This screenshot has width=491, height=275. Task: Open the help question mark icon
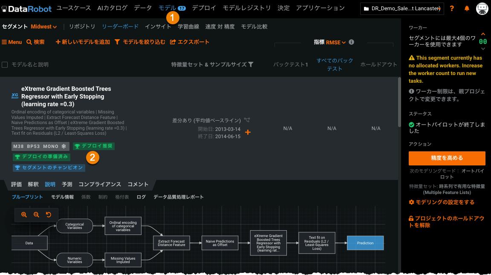coord(452,9)
